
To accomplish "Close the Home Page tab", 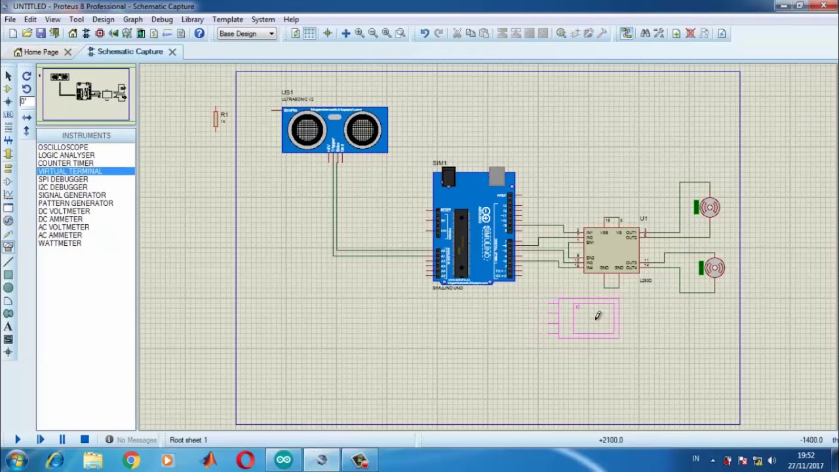I will point(68,52).
